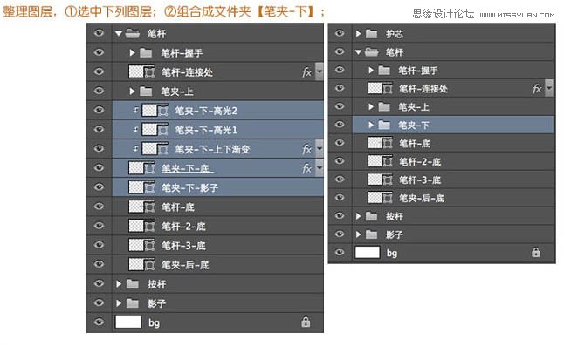This screenshot has width=564, height=346.
Task: Select thumbnail of left 笔杆-2-底 layer
Action: click(136, 226)
